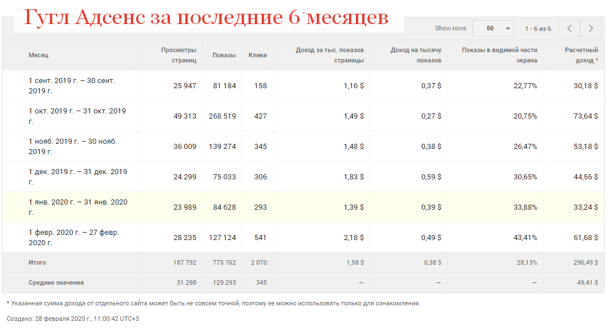Sort by Просмотры страниц column header
This screenshot has width=613, height=330.
[179, 55]
